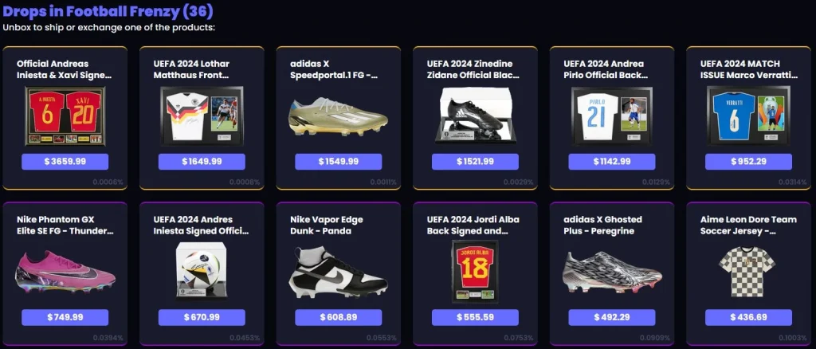This screenshot has width=816, height=349.
Task: Select the adidas X Ghosted Peregrine boot
Action: pyautogui.click(x=612, y=272)
